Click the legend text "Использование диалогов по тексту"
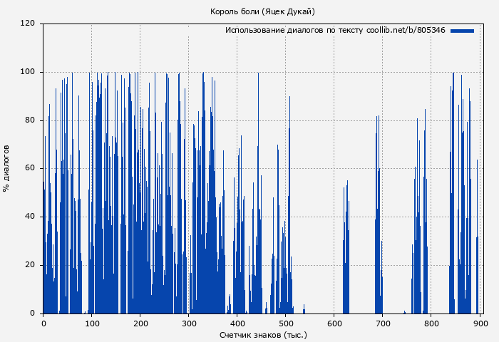Image resolution: width=499 pixels, height=342 pixels. coord(294,31)
